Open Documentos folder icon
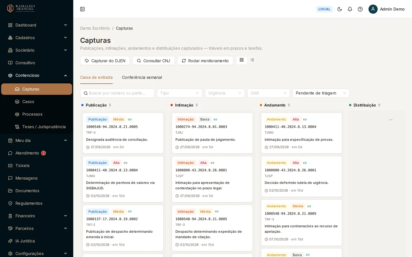The image size is (412, 257). tap(10, 191)
